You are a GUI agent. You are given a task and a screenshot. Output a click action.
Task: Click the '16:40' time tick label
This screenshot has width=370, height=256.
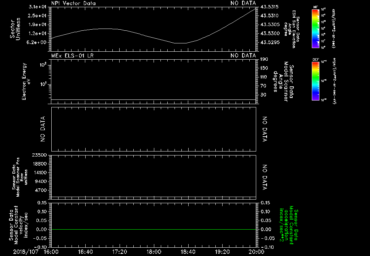pos(85,252)
